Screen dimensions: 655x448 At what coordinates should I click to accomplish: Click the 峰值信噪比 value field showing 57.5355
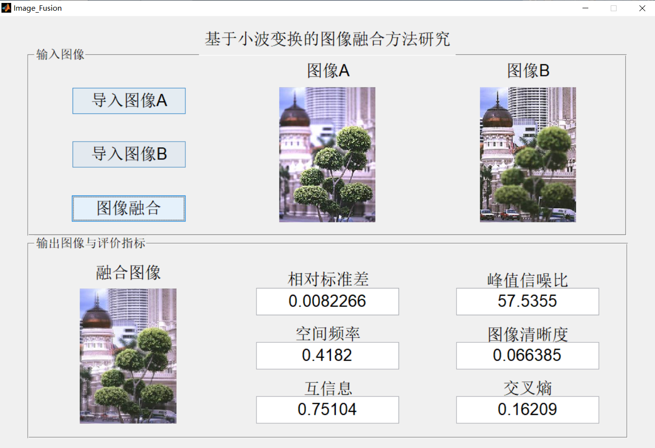click(x=527, y=302)
